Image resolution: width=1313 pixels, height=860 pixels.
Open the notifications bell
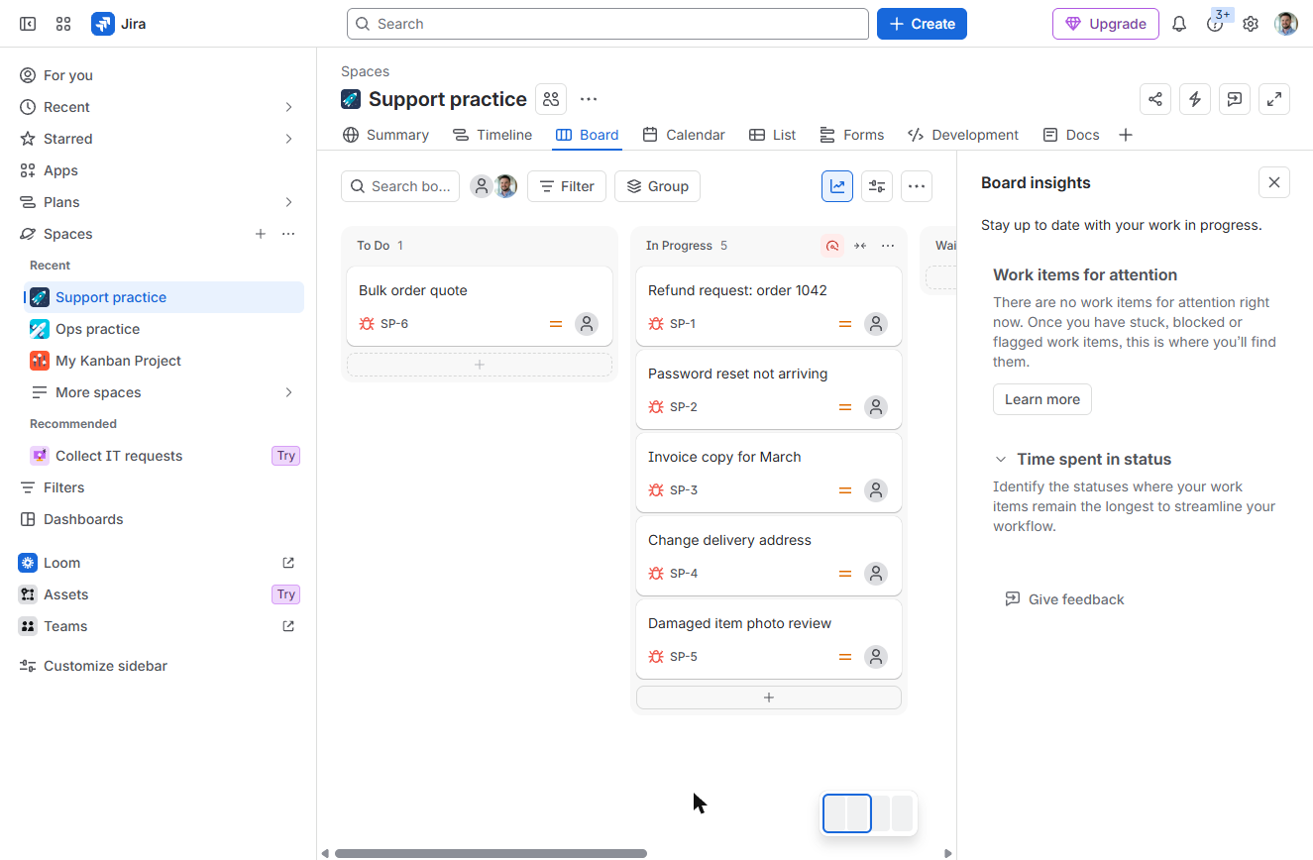pyautogui.click(x=1179, y=24)
